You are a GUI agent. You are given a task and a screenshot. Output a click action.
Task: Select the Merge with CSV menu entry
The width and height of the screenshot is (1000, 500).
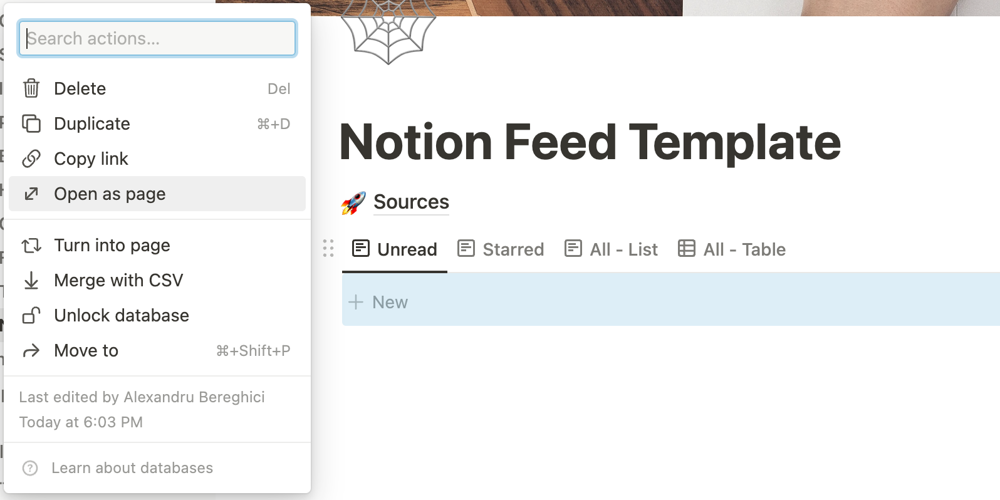157,280
